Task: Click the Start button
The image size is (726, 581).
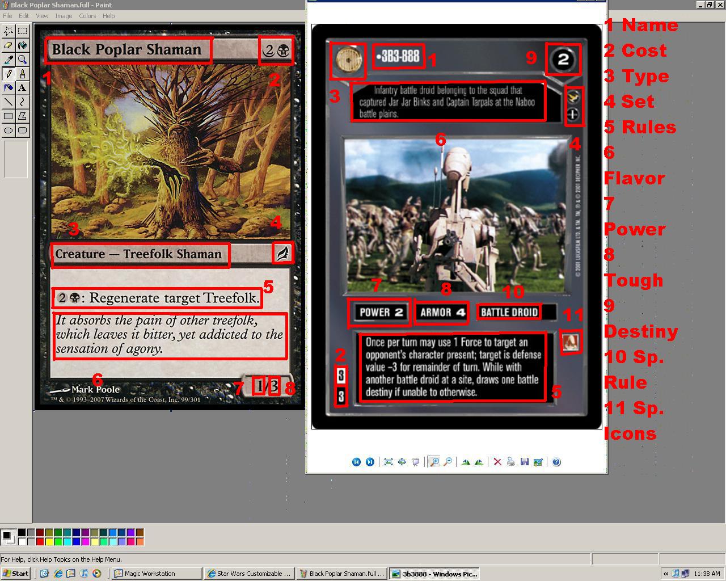Action: pos(16,574)
